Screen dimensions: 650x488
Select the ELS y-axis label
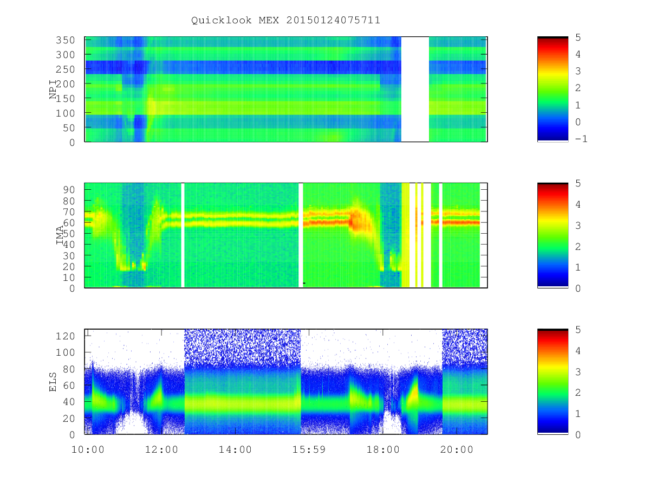coord(53,381)
